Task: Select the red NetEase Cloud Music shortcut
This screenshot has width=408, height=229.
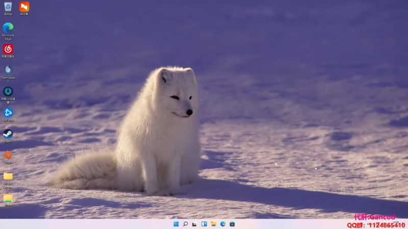Action: click(8, 51)
